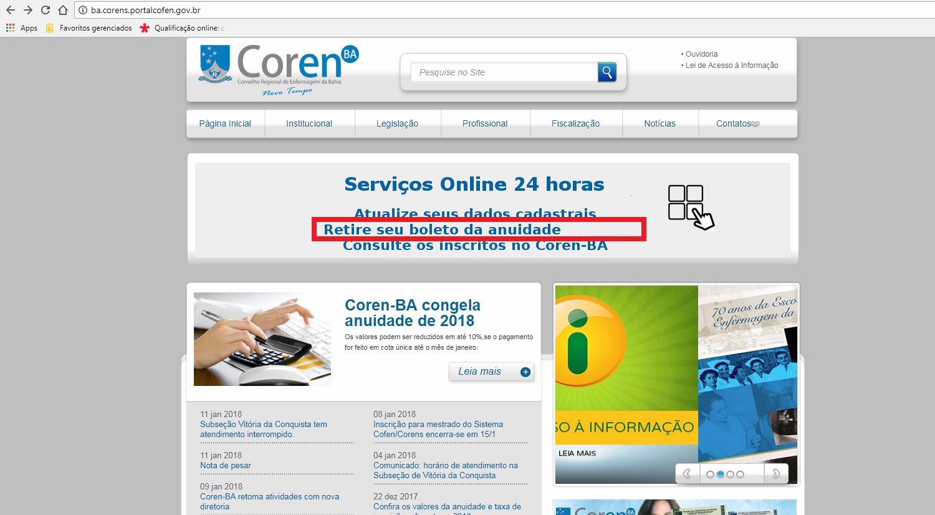Image resolution: width=935 pixels, height=515 pixels.
Task: Open Inscrição para mestrado news link
Action: point(438,430)
